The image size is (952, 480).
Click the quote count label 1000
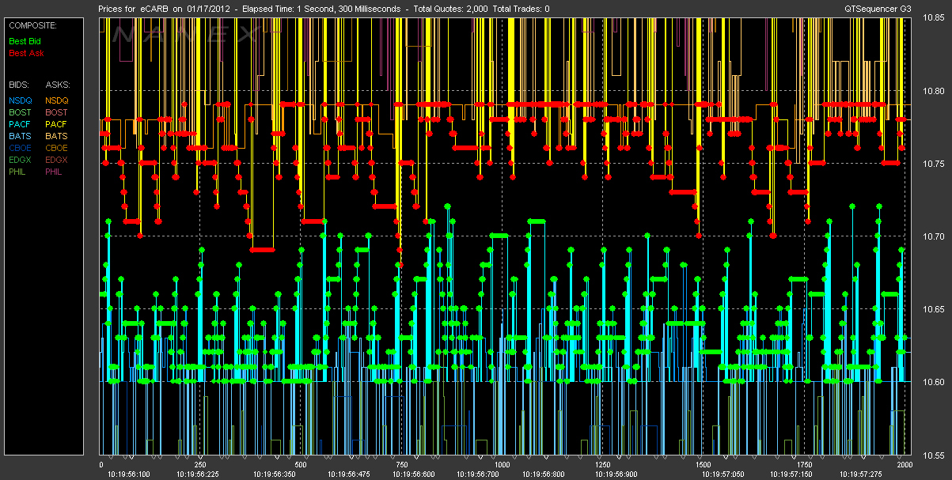[502, 465]
